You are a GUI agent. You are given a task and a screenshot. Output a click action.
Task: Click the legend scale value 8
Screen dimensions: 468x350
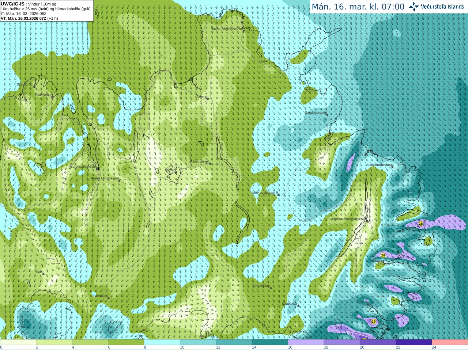tap(145, 347)
